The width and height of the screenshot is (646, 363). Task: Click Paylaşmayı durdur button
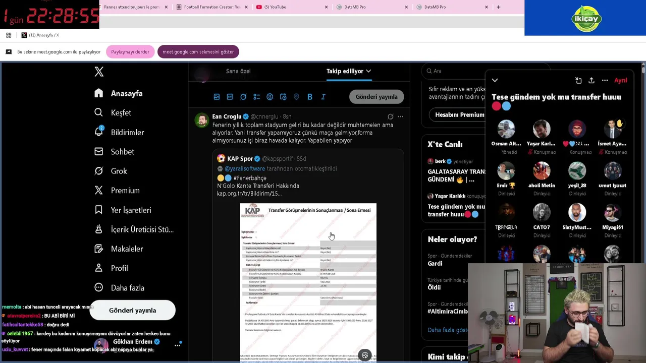coord(130,52)
